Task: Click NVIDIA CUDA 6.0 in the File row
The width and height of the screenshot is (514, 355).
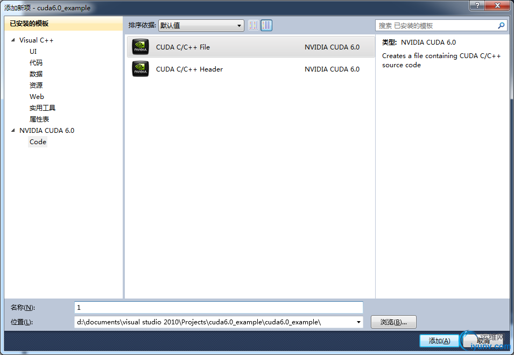Action: [332, 47]
